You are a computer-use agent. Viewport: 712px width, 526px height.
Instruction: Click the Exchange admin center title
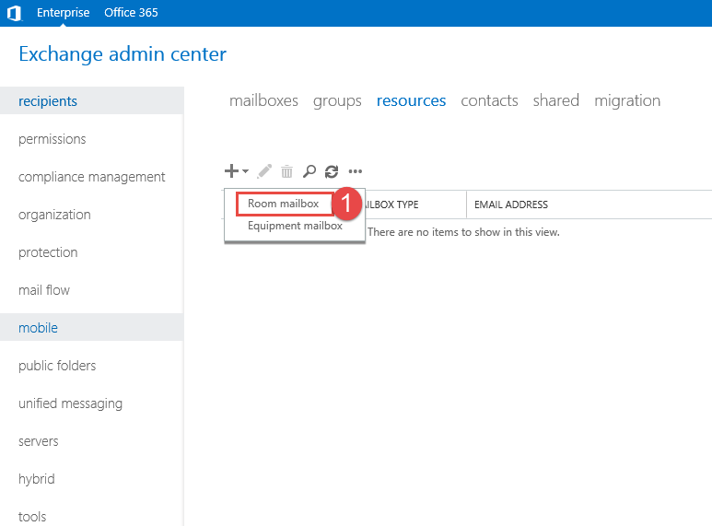[x=123, y=54]
